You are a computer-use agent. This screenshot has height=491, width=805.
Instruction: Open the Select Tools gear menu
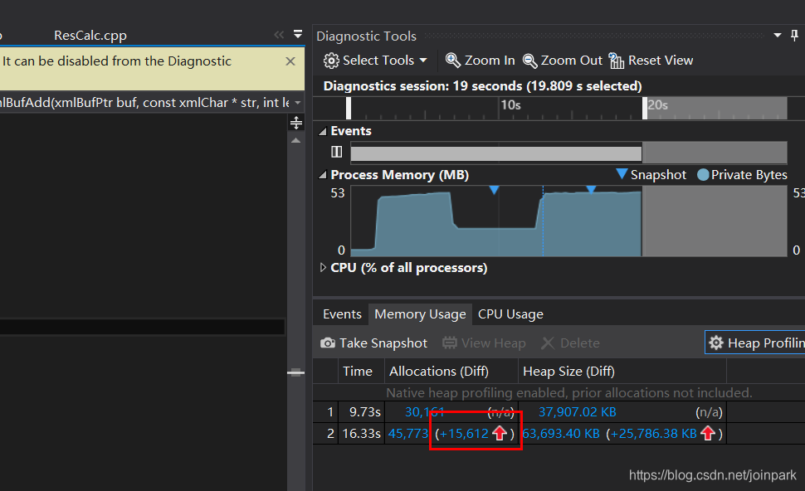tap(375, 61)
